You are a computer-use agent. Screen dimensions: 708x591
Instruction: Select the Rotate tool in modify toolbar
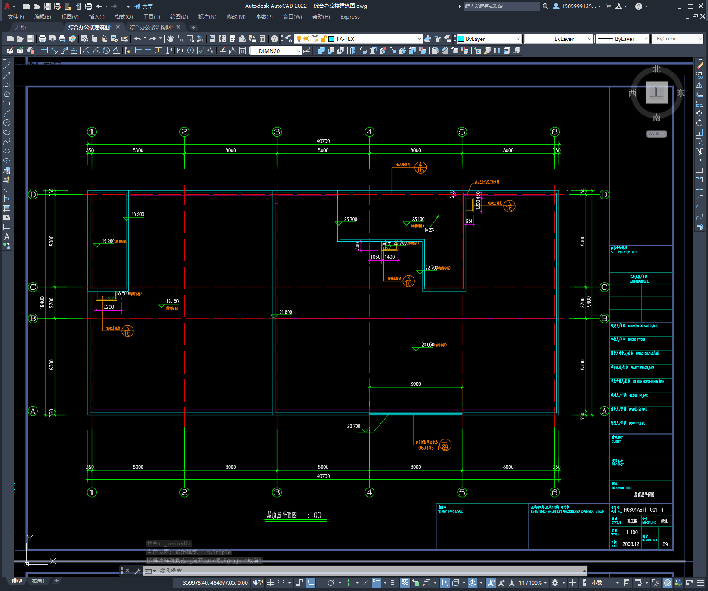coord(699,123)
